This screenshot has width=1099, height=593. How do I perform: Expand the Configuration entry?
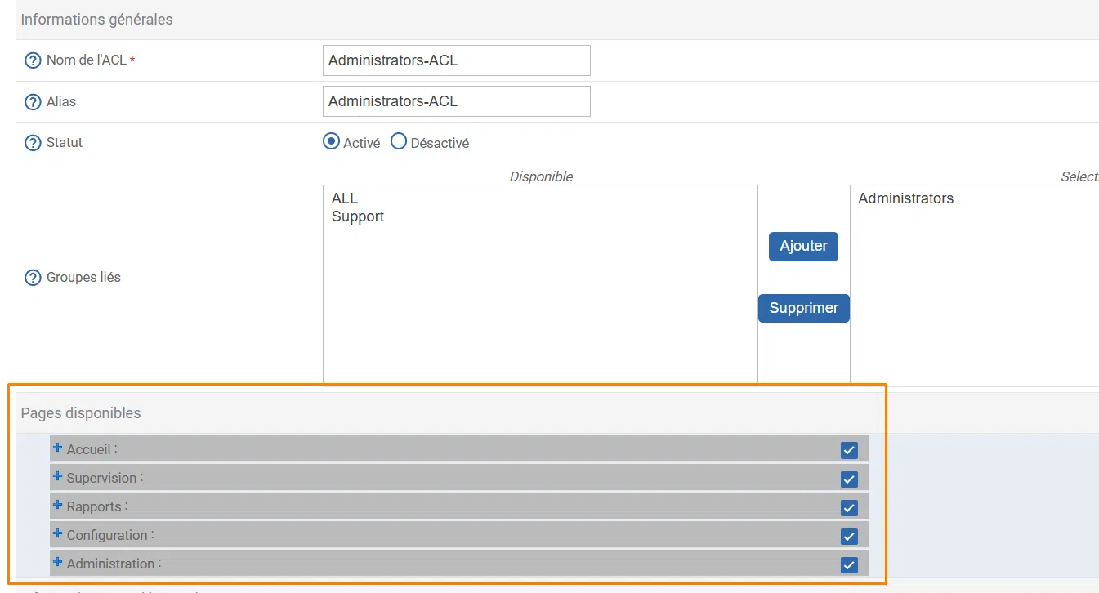coord(56,534)
